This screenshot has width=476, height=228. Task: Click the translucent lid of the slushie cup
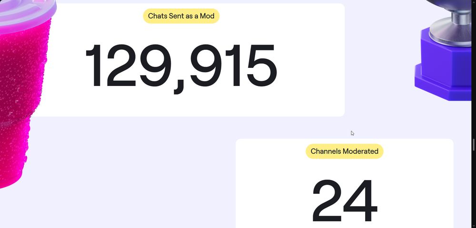click(x=28, y=12)
